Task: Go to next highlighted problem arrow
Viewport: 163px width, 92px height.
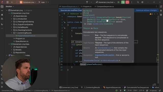Action: tap(157, 14)
